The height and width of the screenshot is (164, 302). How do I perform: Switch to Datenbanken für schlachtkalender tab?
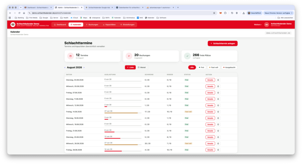click(x=129, y=7)
